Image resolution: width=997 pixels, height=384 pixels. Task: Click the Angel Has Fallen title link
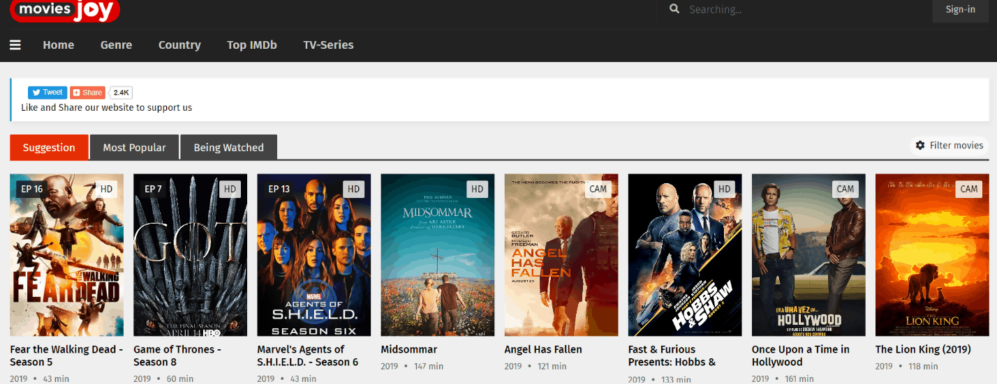pyautogui.click(x=543, y=349)
